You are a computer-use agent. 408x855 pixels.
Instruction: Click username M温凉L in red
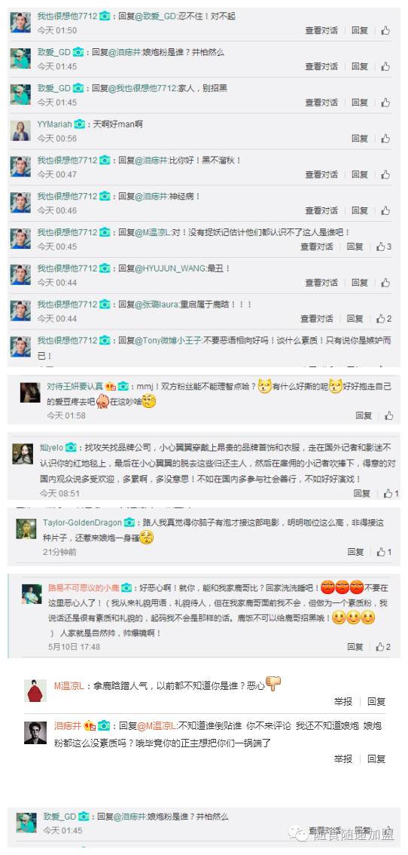coord(69,685)
